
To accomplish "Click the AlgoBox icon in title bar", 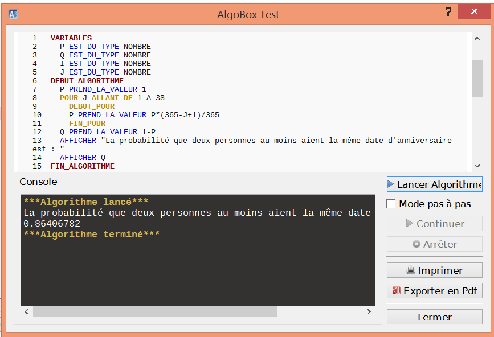I will pos(14,14).
